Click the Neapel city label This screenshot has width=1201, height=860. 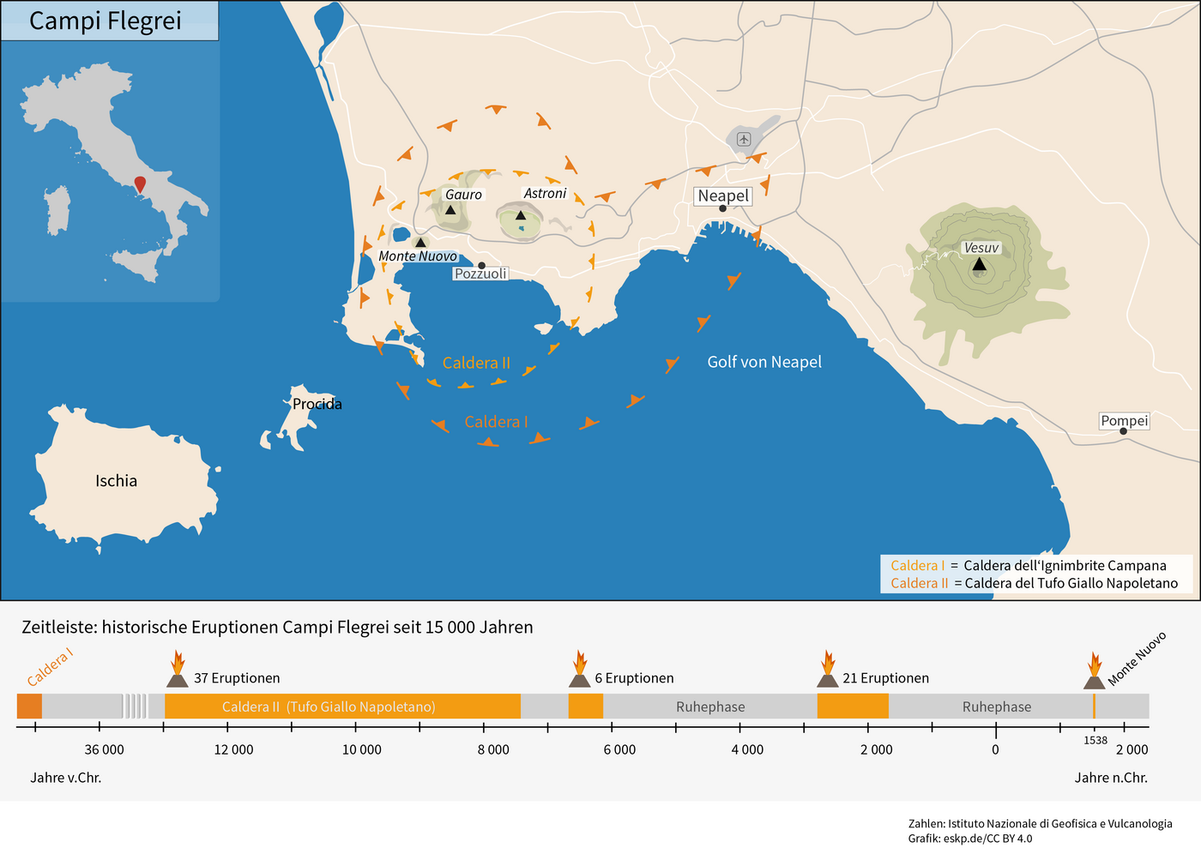(x=723, y=196)
